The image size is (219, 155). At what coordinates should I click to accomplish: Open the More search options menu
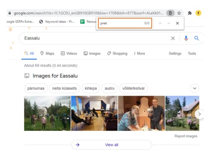click(139, 54)
